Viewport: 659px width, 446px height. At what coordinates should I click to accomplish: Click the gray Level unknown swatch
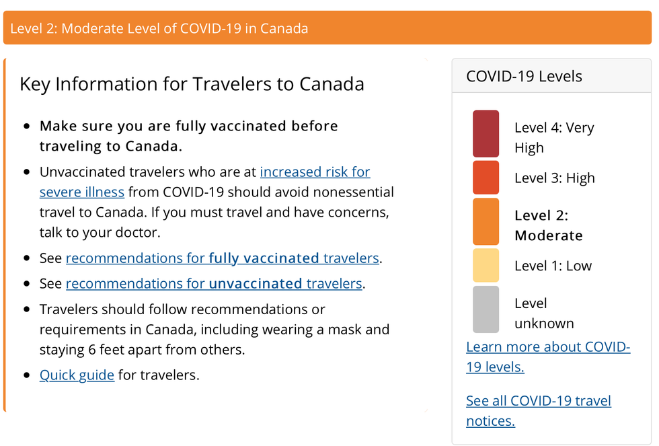(486, 309)
